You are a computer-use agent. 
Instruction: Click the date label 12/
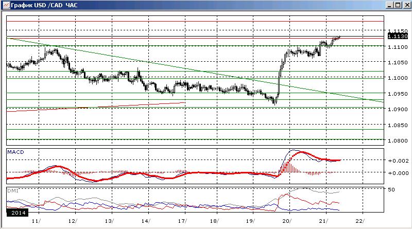pos(73,221)
